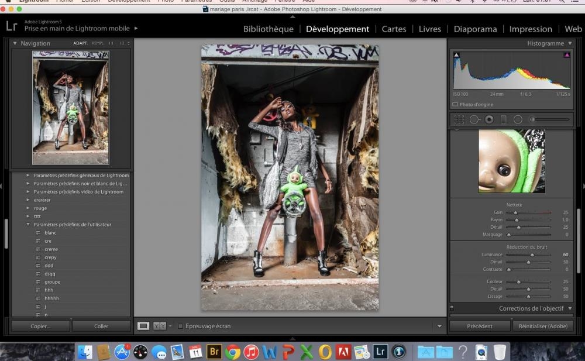Viewport: 585px width, 361px height.
Task: Collapse the Navigation panel
Action: pyautogui.click(x=15, y=43)
